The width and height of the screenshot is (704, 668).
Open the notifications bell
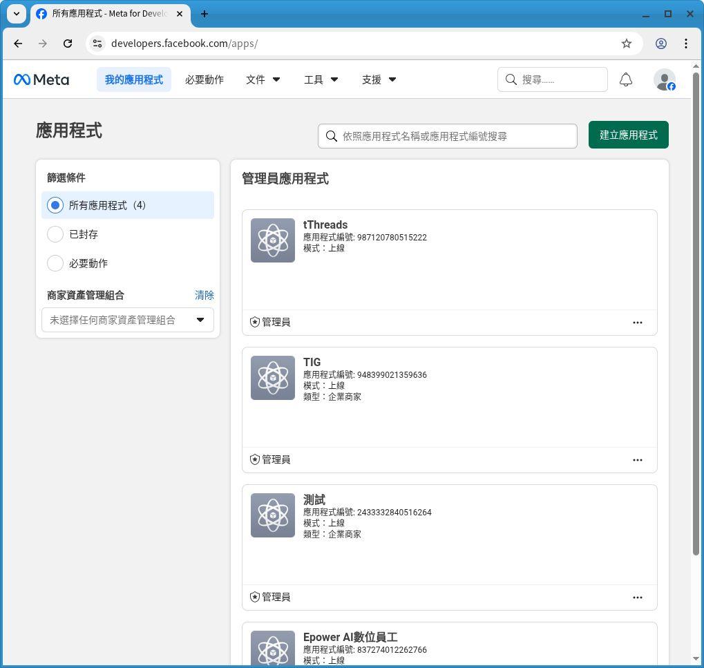coord(625,79)
